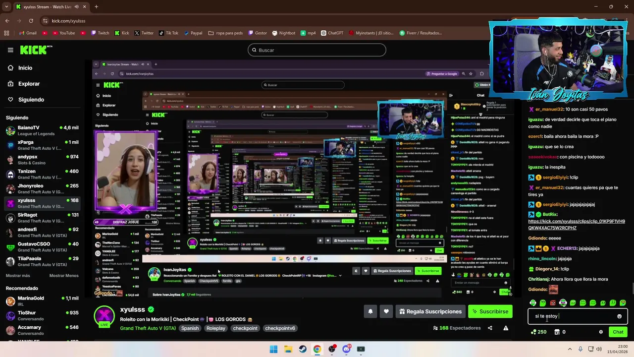Click the checkpointv6 tag
This screenshot has width=634, height=357.
[280, 328]
